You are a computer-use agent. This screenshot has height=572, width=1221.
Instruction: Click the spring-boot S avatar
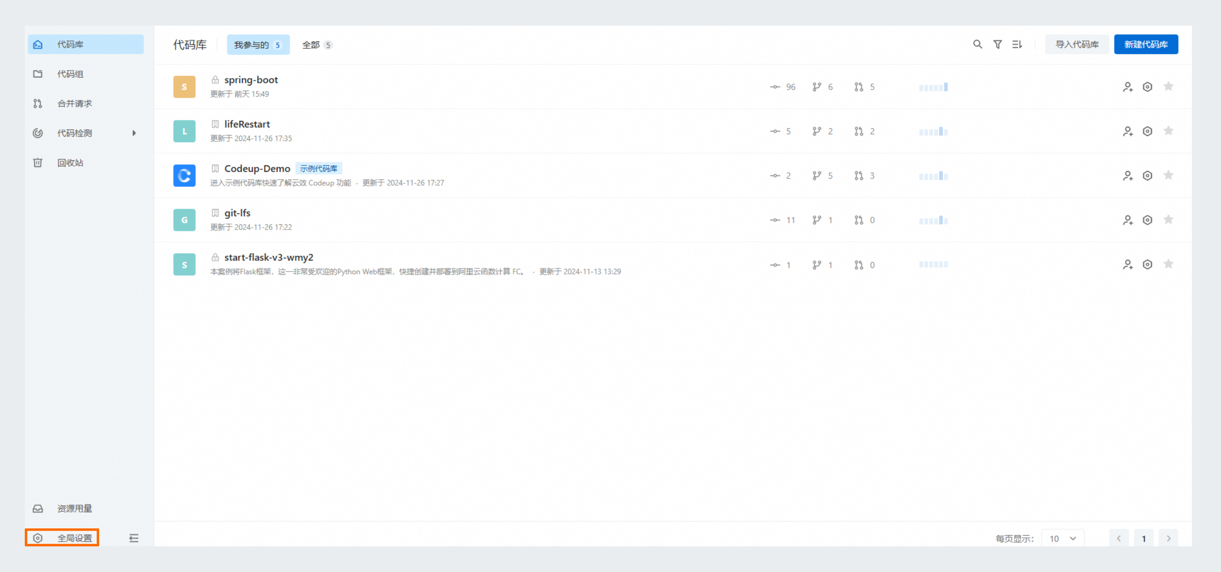pos(184,87)
